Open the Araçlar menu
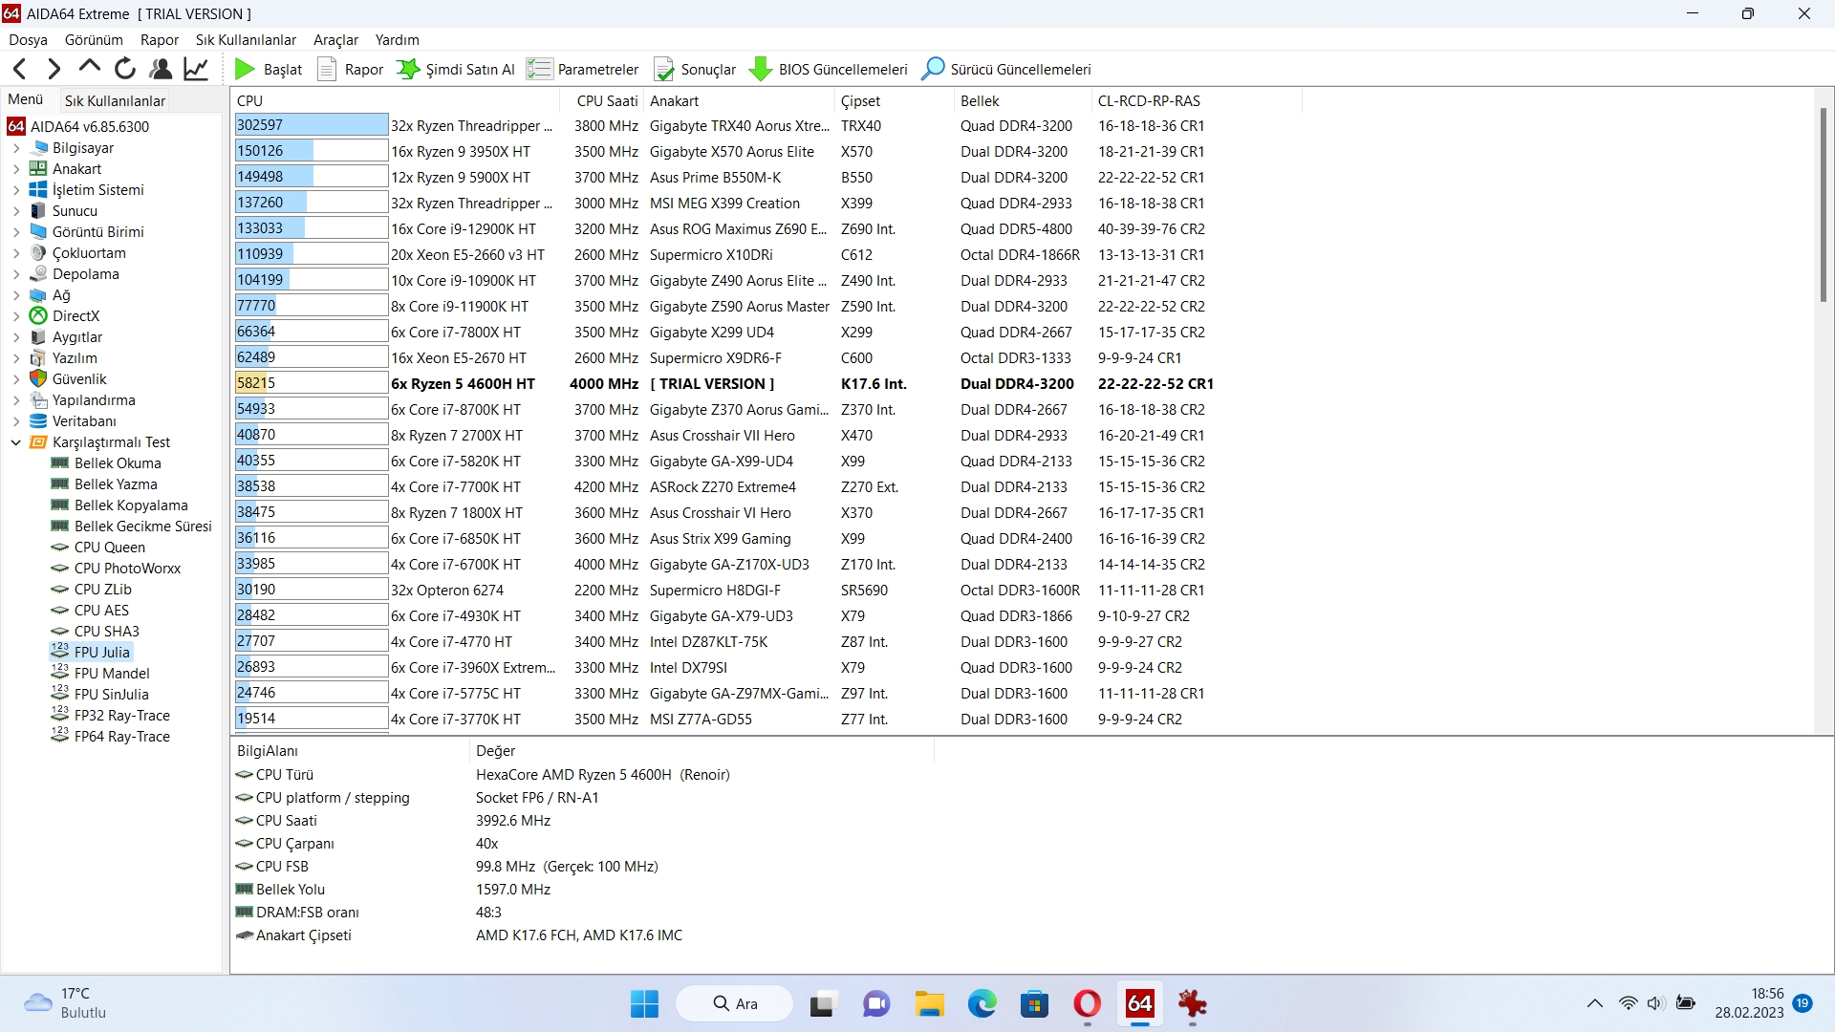This screenshot has height=1032, width=1835. [335, 40]
